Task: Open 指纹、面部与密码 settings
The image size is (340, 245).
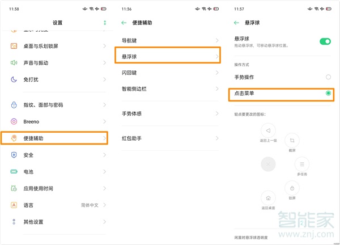Action: pyautogui.click(x=57, y=105)
